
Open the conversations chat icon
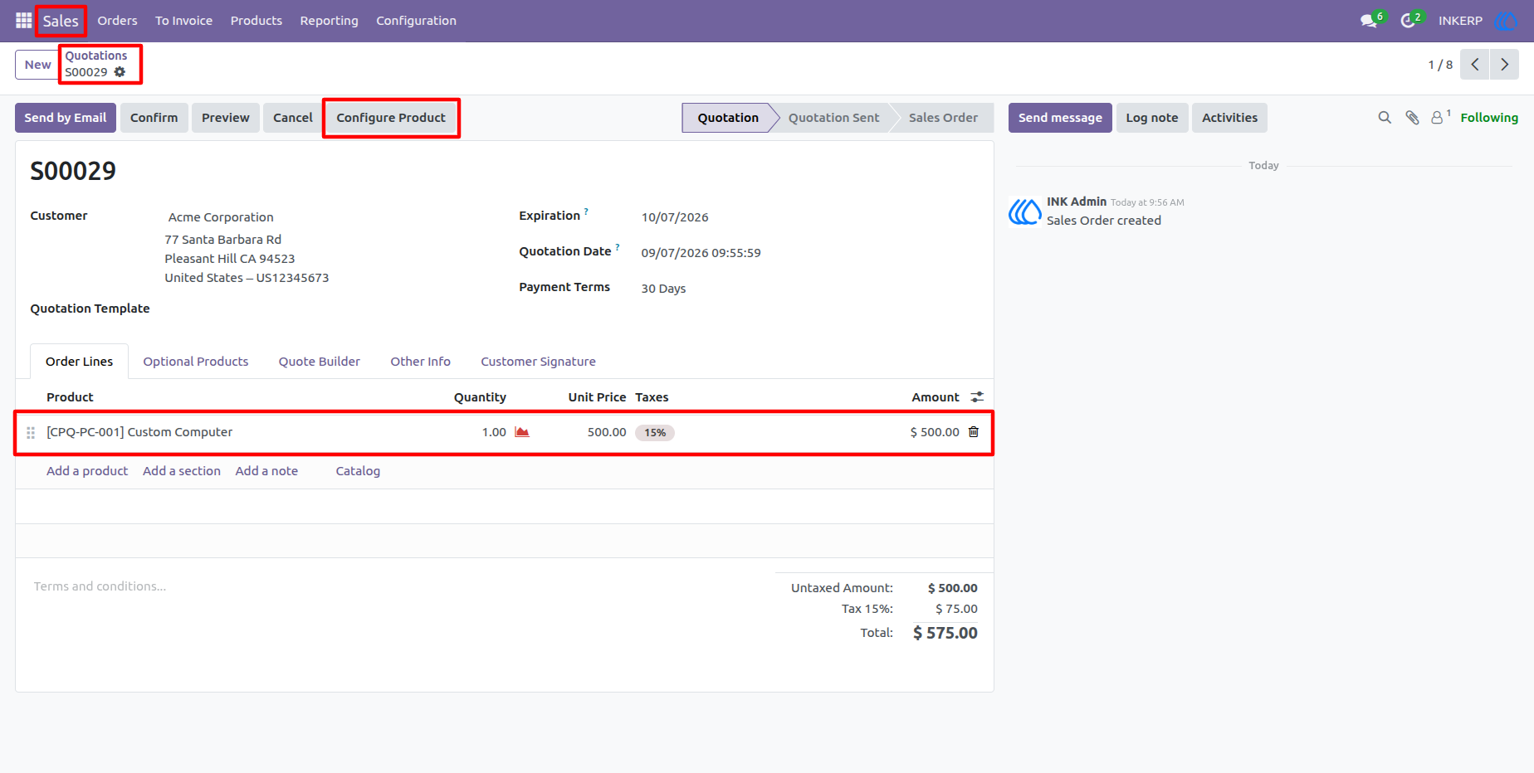point(1369,21)
